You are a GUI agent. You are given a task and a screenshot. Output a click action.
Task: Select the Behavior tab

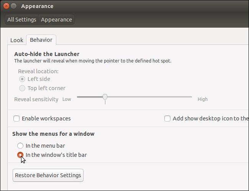coord(41,40)
